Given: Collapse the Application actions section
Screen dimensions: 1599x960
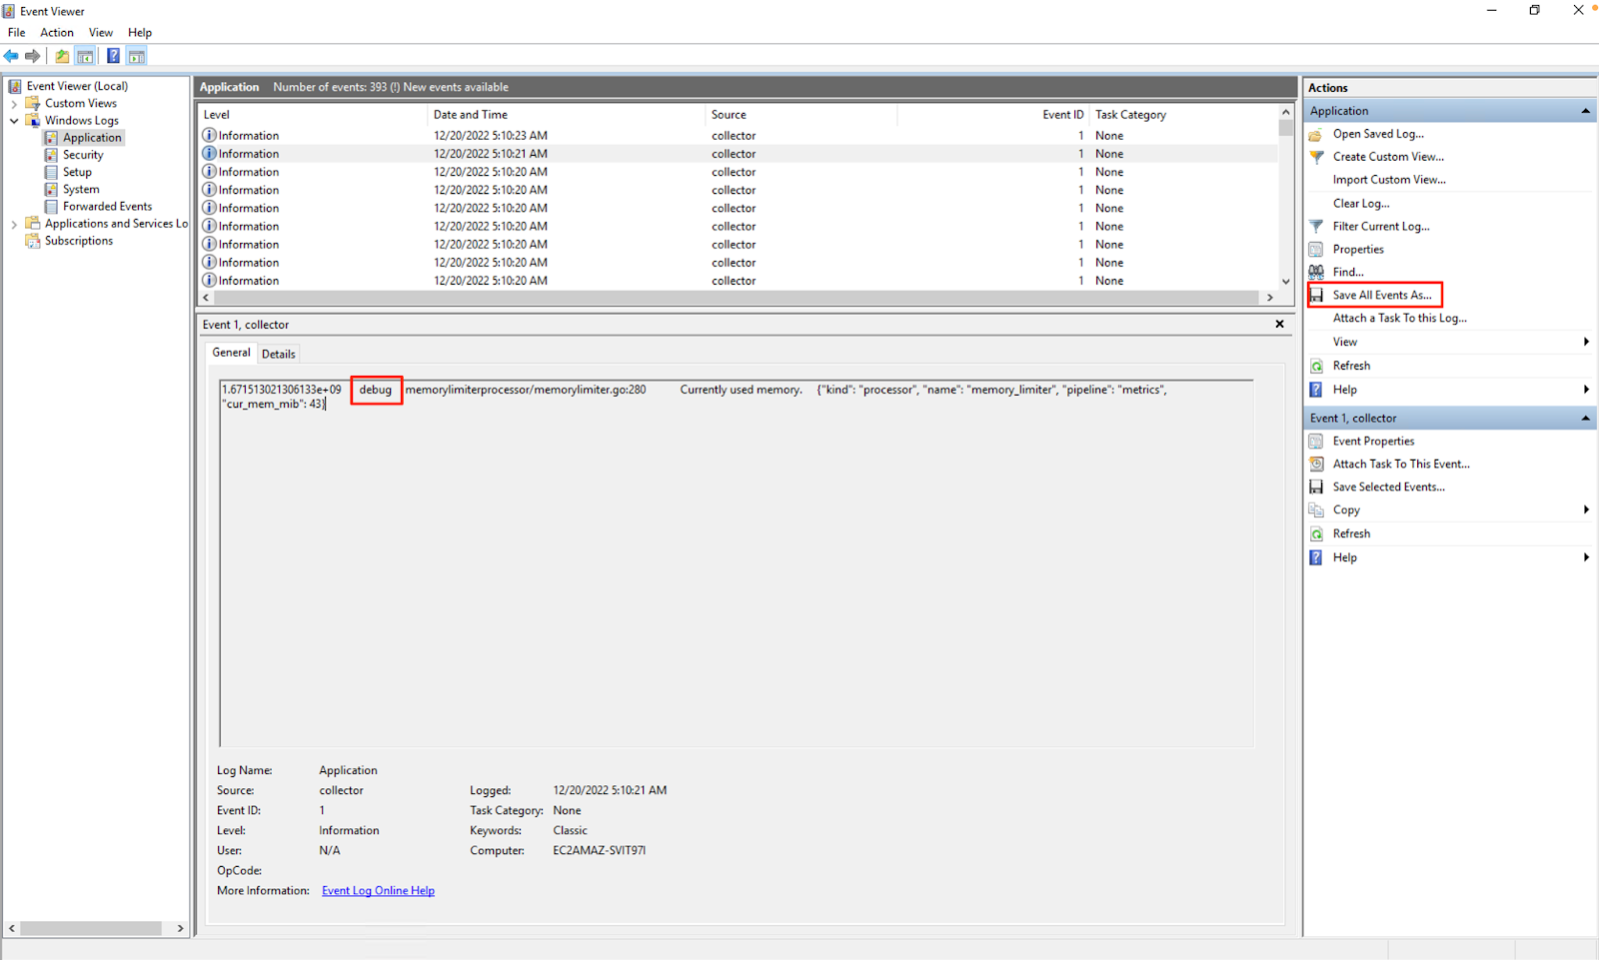Looking at the screenshot, I should [1585, 110].
